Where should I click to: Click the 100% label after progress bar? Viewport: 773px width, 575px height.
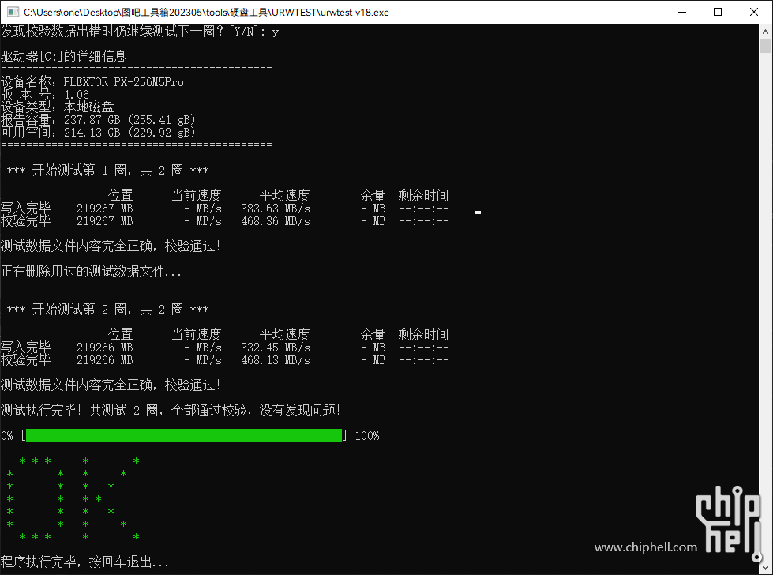pyautogui.click(x=367, y=435)
